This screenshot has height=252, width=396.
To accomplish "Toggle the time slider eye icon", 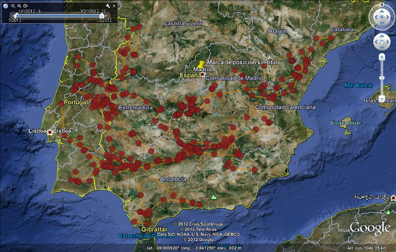I will click(25, 5).
